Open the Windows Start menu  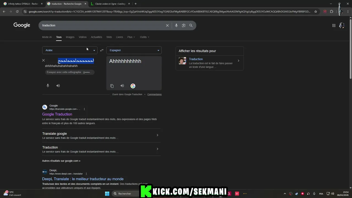(107, 194)
